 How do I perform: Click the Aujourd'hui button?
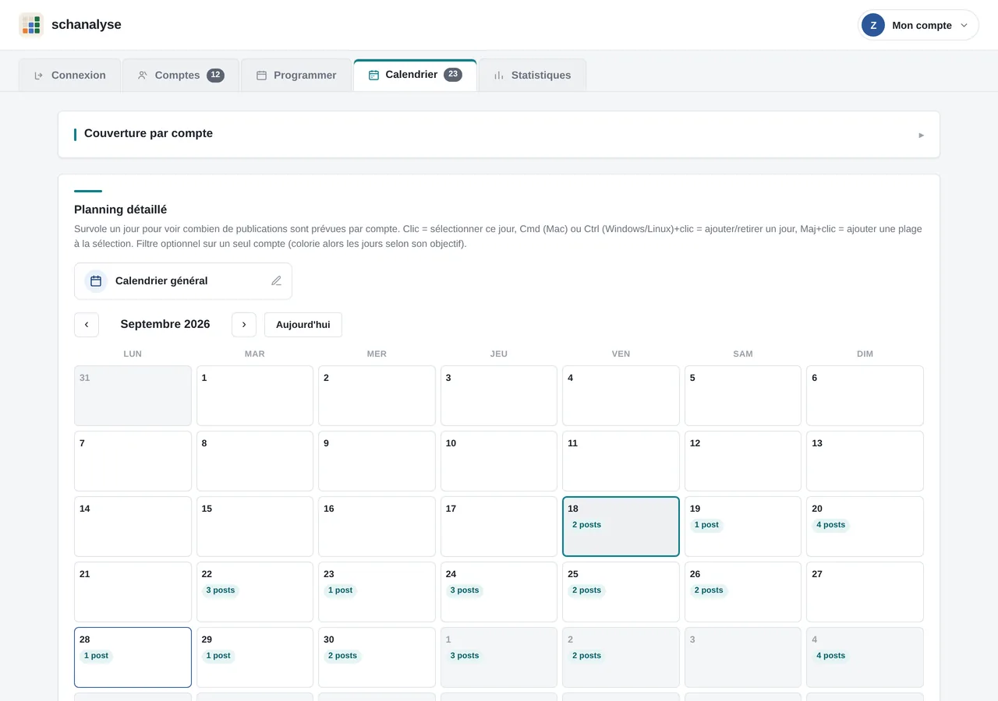pyautogui.click(x=303, y=325)
